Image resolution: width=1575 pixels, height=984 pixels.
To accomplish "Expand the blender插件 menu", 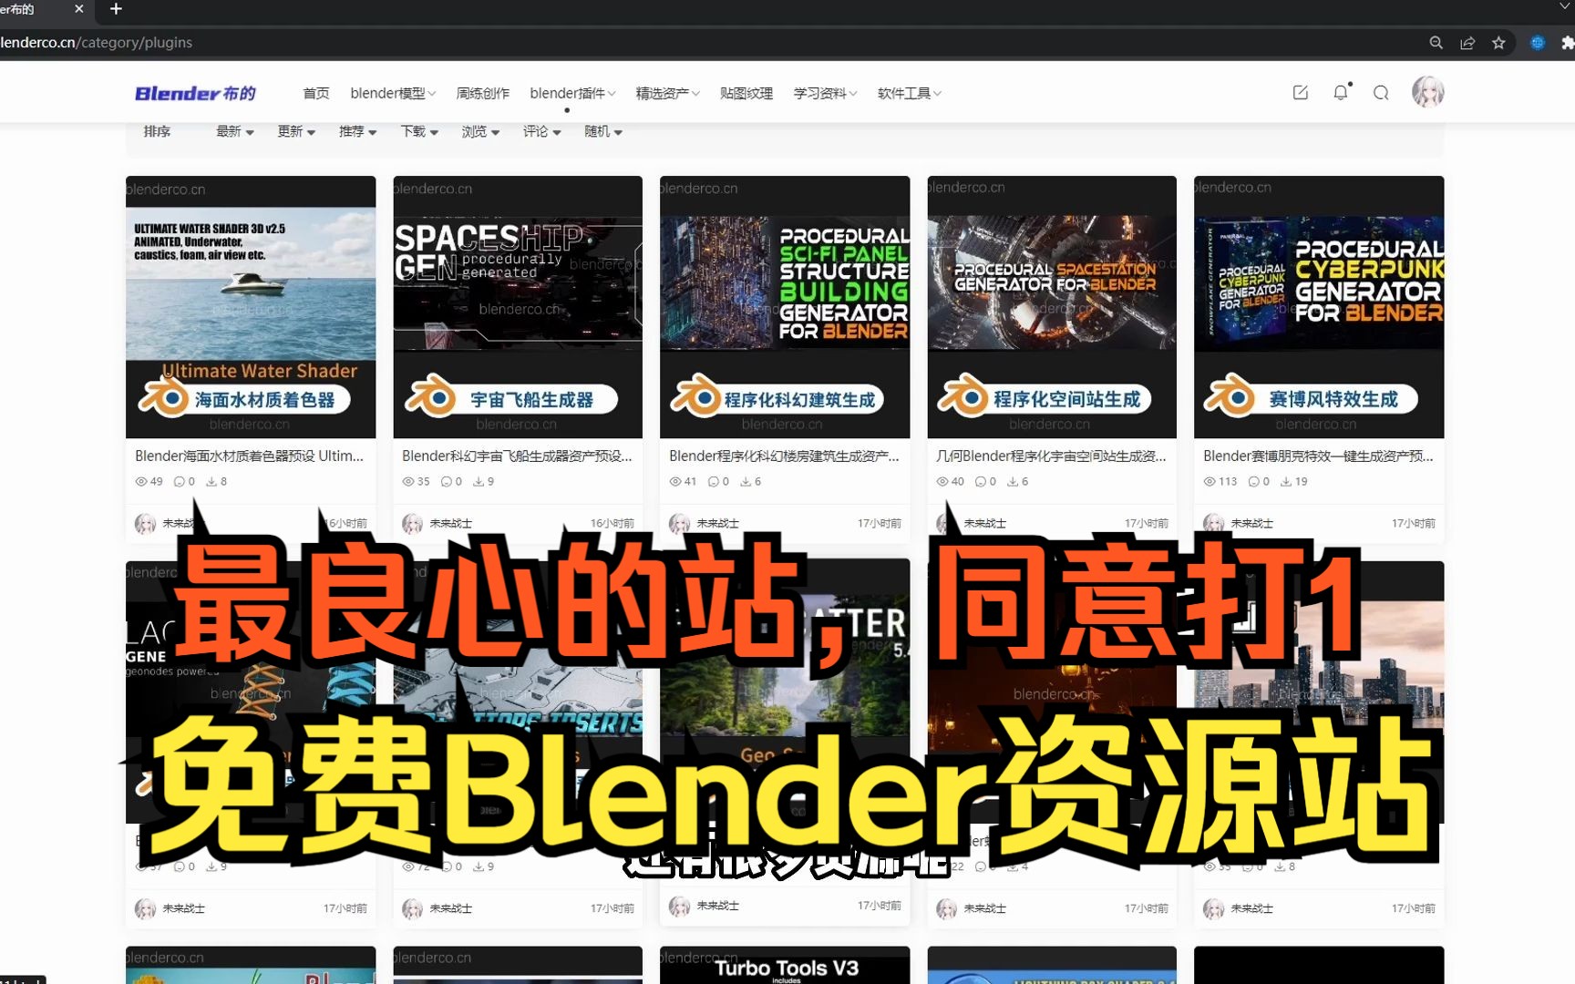I will tap(572, 93).
